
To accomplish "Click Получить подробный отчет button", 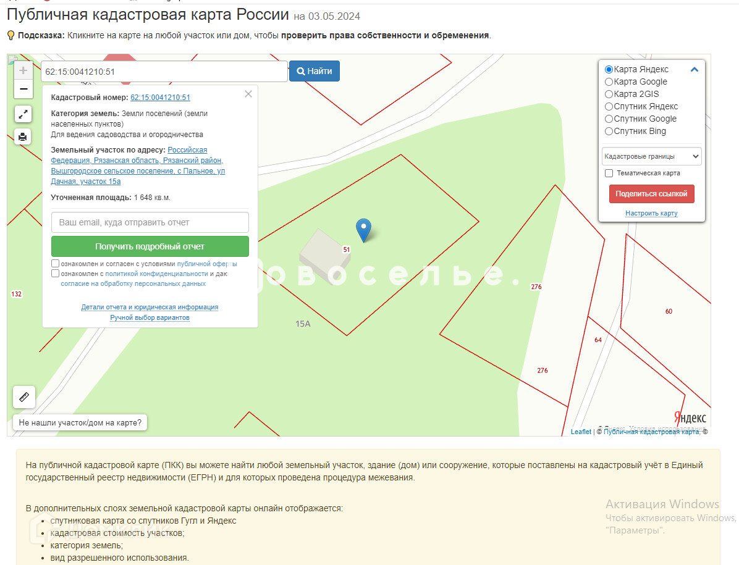I will click(150, 246).
